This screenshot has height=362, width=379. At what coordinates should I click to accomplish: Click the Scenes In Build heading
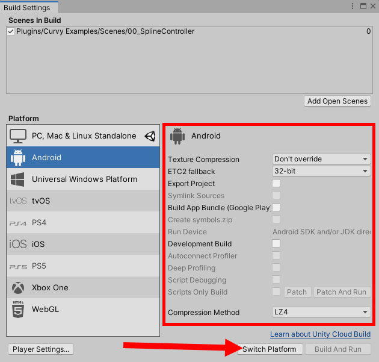tap(34, 20)
